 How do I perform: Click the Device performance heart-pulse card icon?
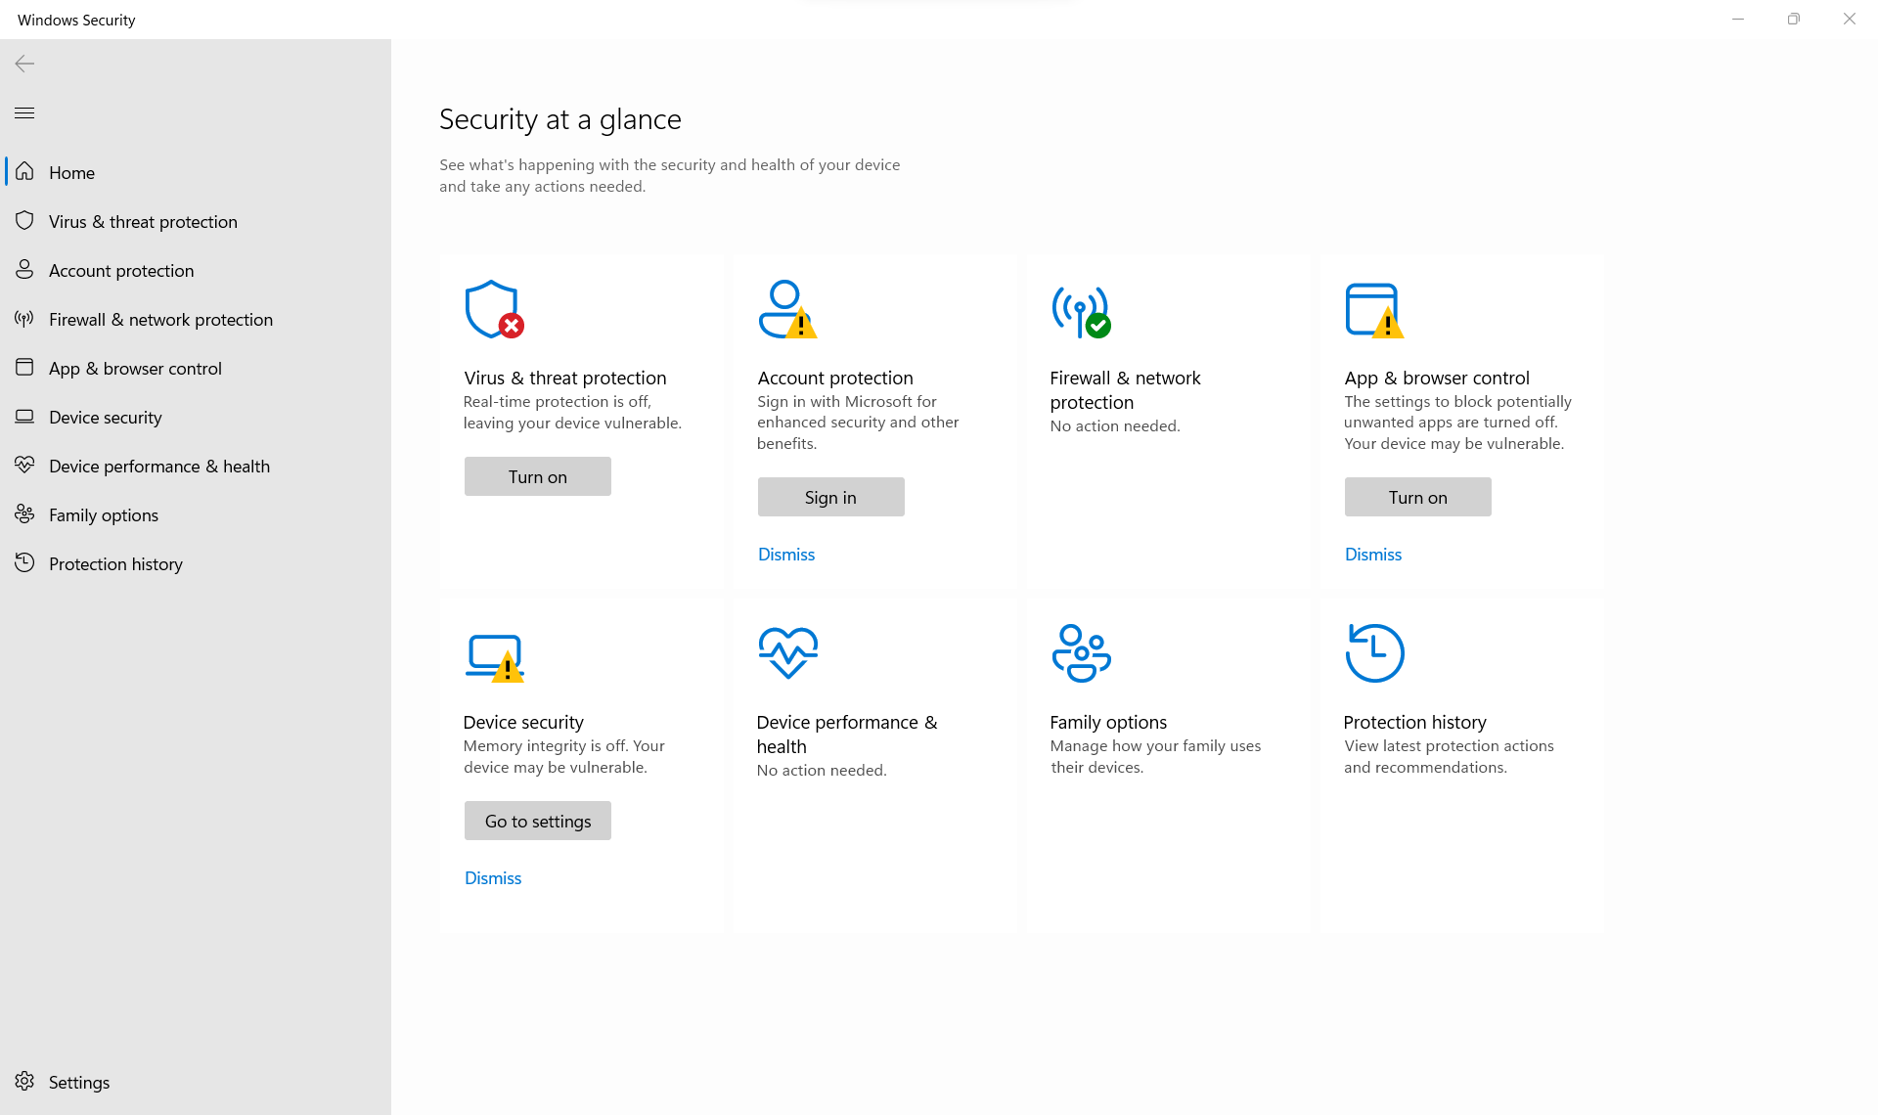tap(787, 653)
